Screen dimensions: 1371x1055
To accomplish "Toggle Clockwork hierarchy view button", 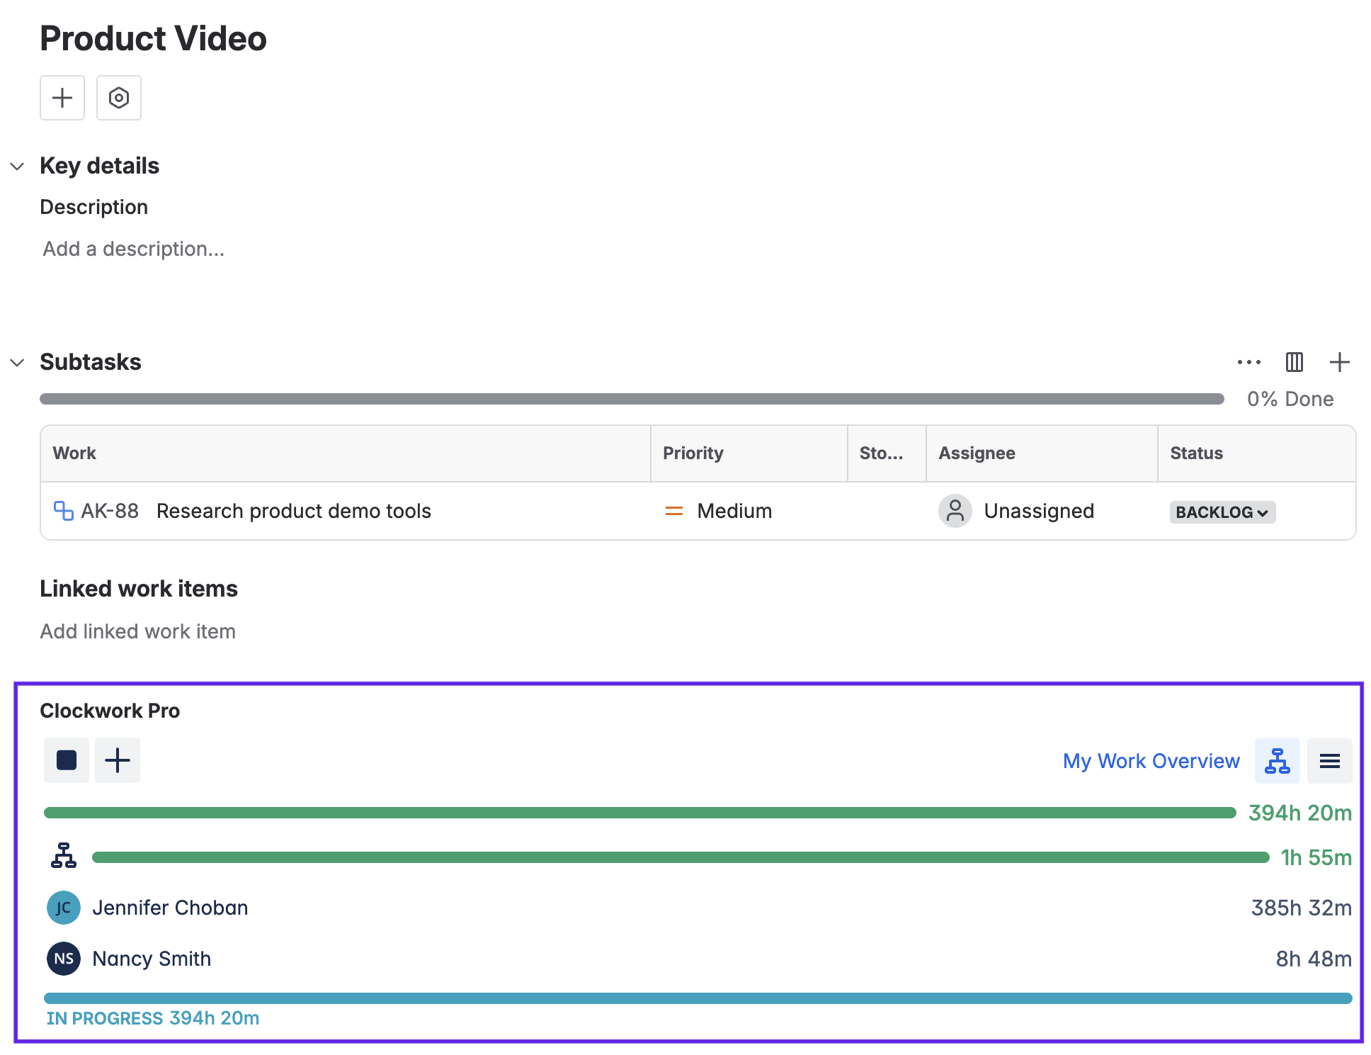I will (1277, 761).
